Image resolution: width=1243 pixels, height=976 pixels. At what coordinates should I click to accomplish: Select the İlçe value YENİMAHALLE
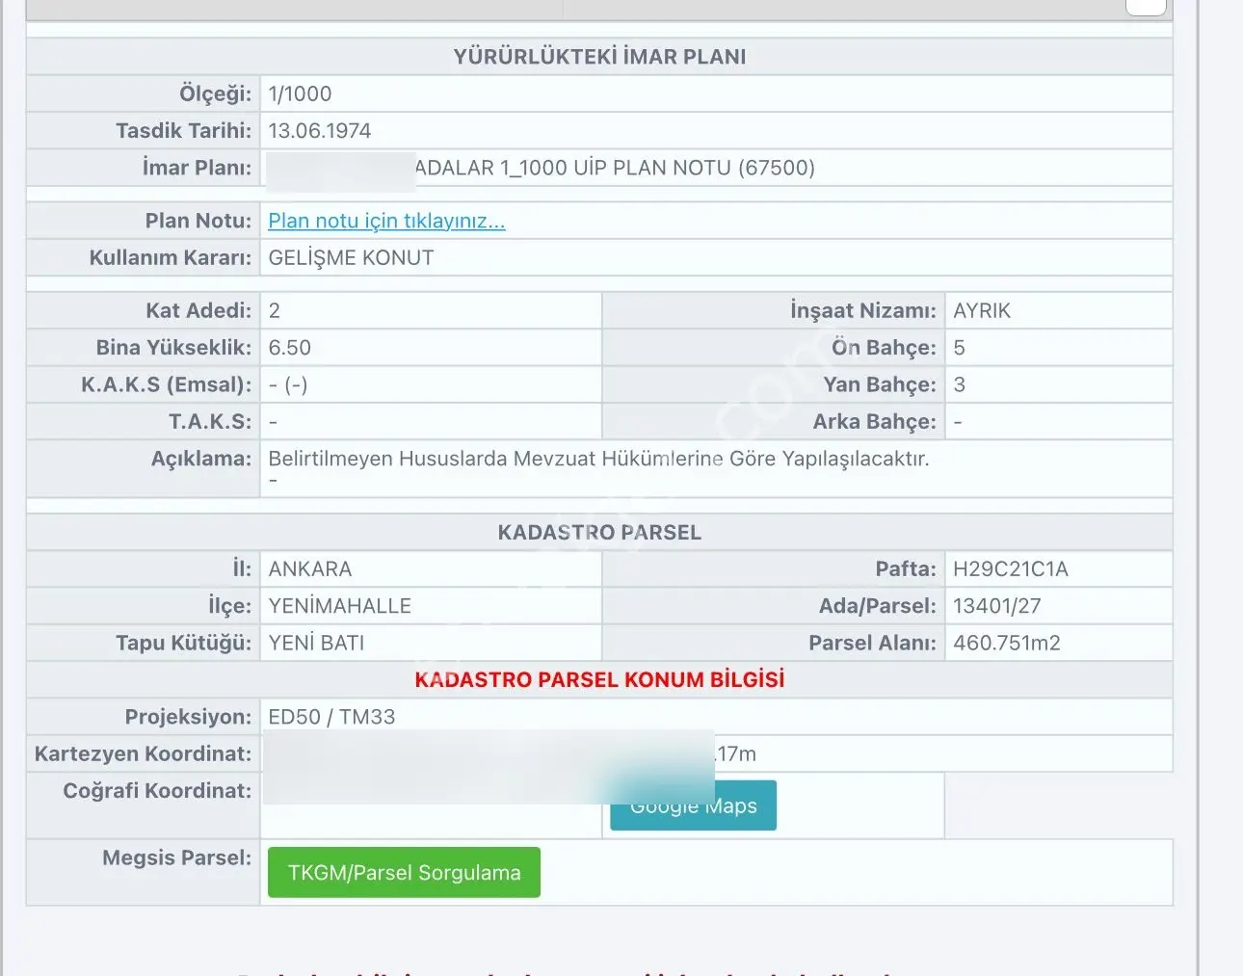click(x=339, y=605)
